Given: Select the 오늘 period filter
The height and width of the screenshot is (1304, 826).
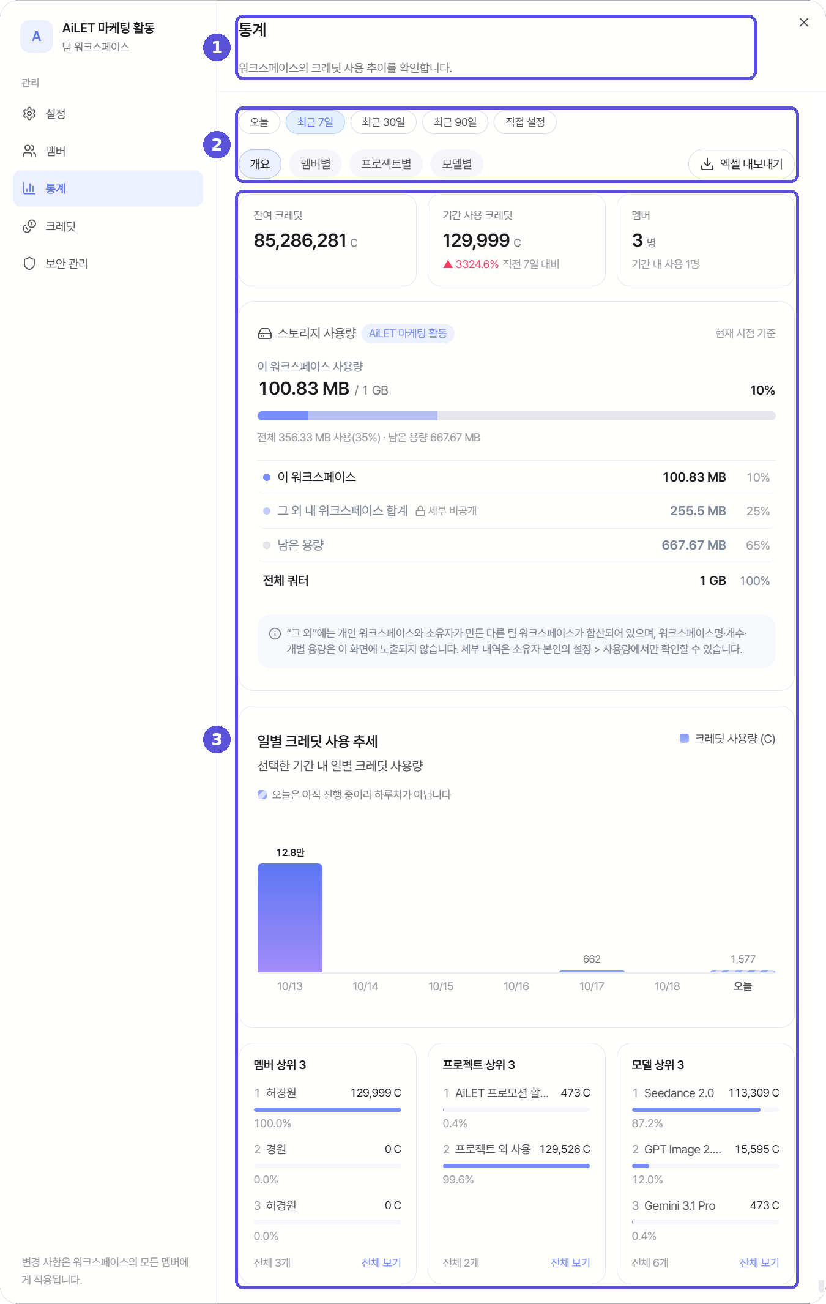Looking at the screenshot, I should click(x=259, y=122).
